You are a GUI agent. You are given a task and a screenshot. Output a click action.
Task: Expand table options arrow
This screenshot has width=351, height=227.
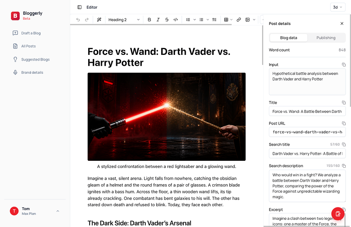coord(231,20)
